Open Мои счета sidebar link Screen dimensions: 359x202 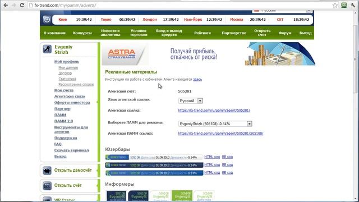(64, 90)
